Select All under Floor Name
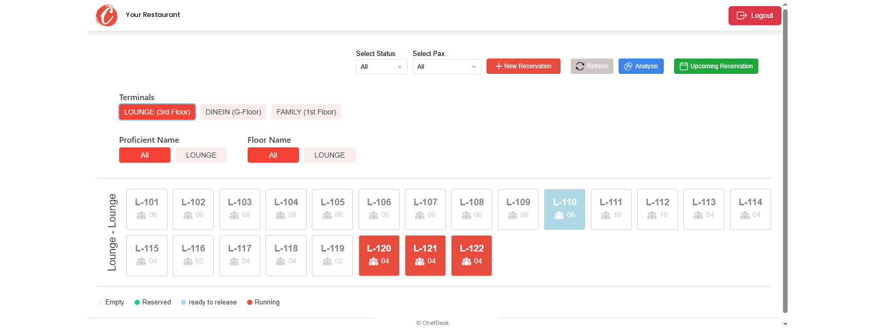Screen dimensions: 877x328 pos(273,155)
